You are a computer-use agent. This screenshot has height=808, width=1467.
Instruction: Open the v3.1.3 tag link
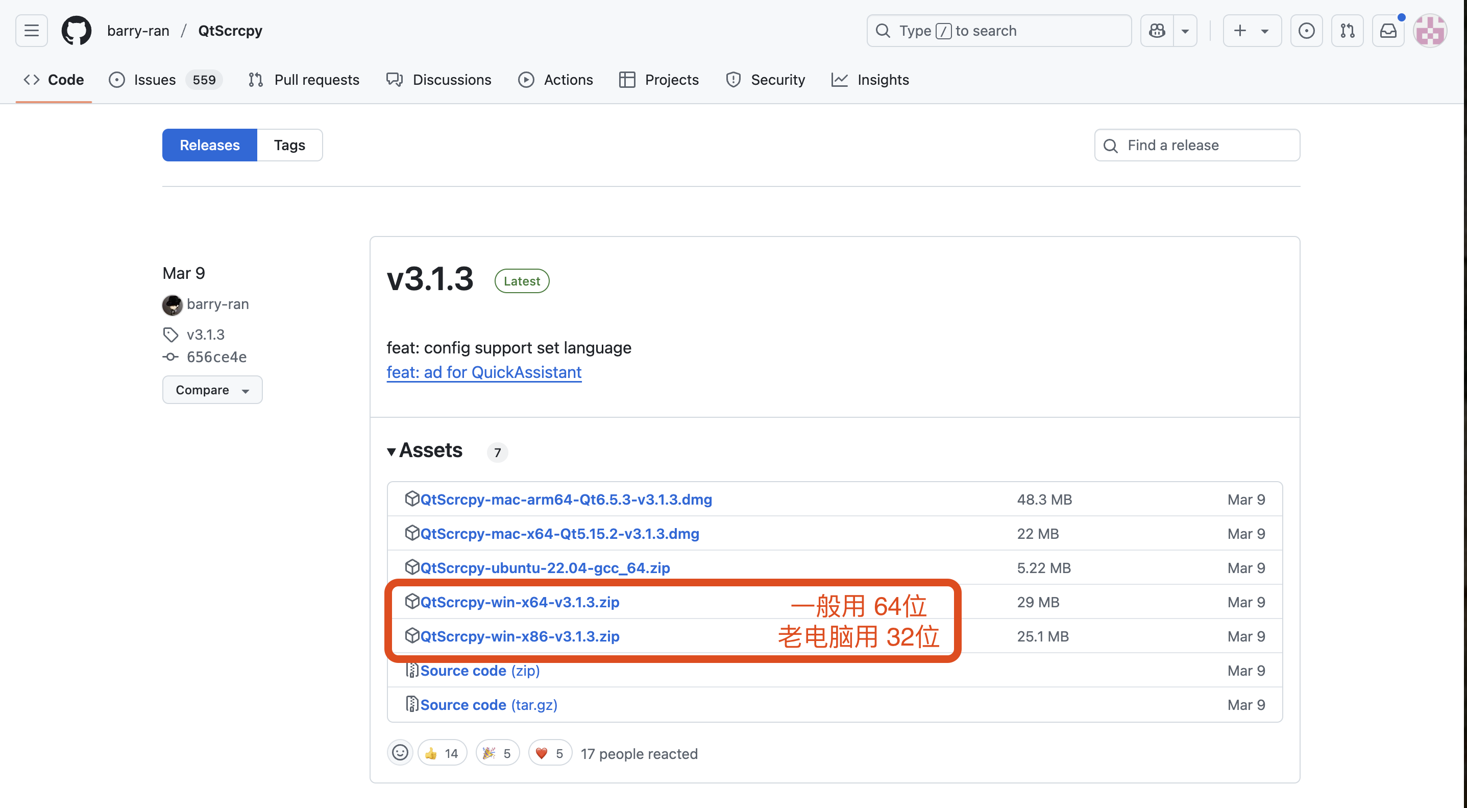pos(206,335)
